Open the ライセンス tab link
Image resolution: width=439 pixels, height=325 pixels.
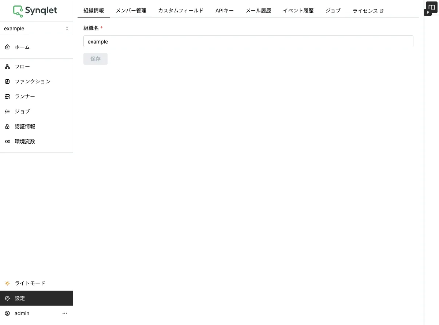coord(368,11)
